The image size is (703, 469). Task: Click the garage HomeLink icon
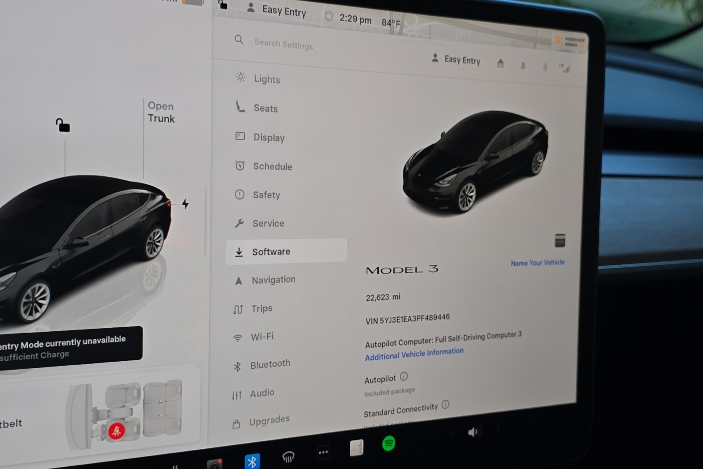coord(500,64)
